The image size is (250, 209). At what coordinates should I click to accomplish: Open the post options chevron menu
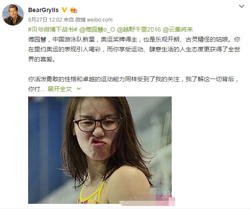tap(241, 6)
